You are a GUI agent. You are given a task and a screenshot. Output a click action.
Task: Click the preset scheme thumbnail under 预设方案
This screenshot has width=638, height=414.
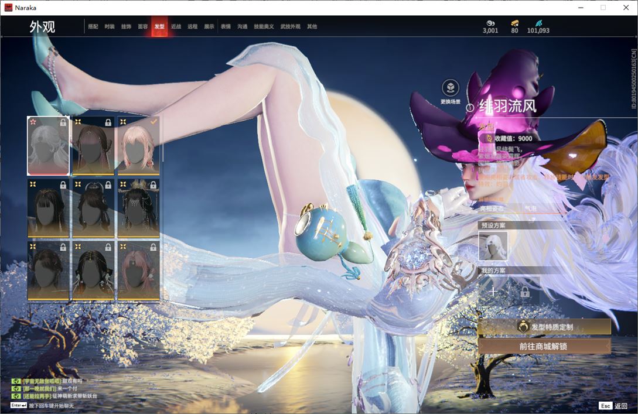(x=493, y=245)
